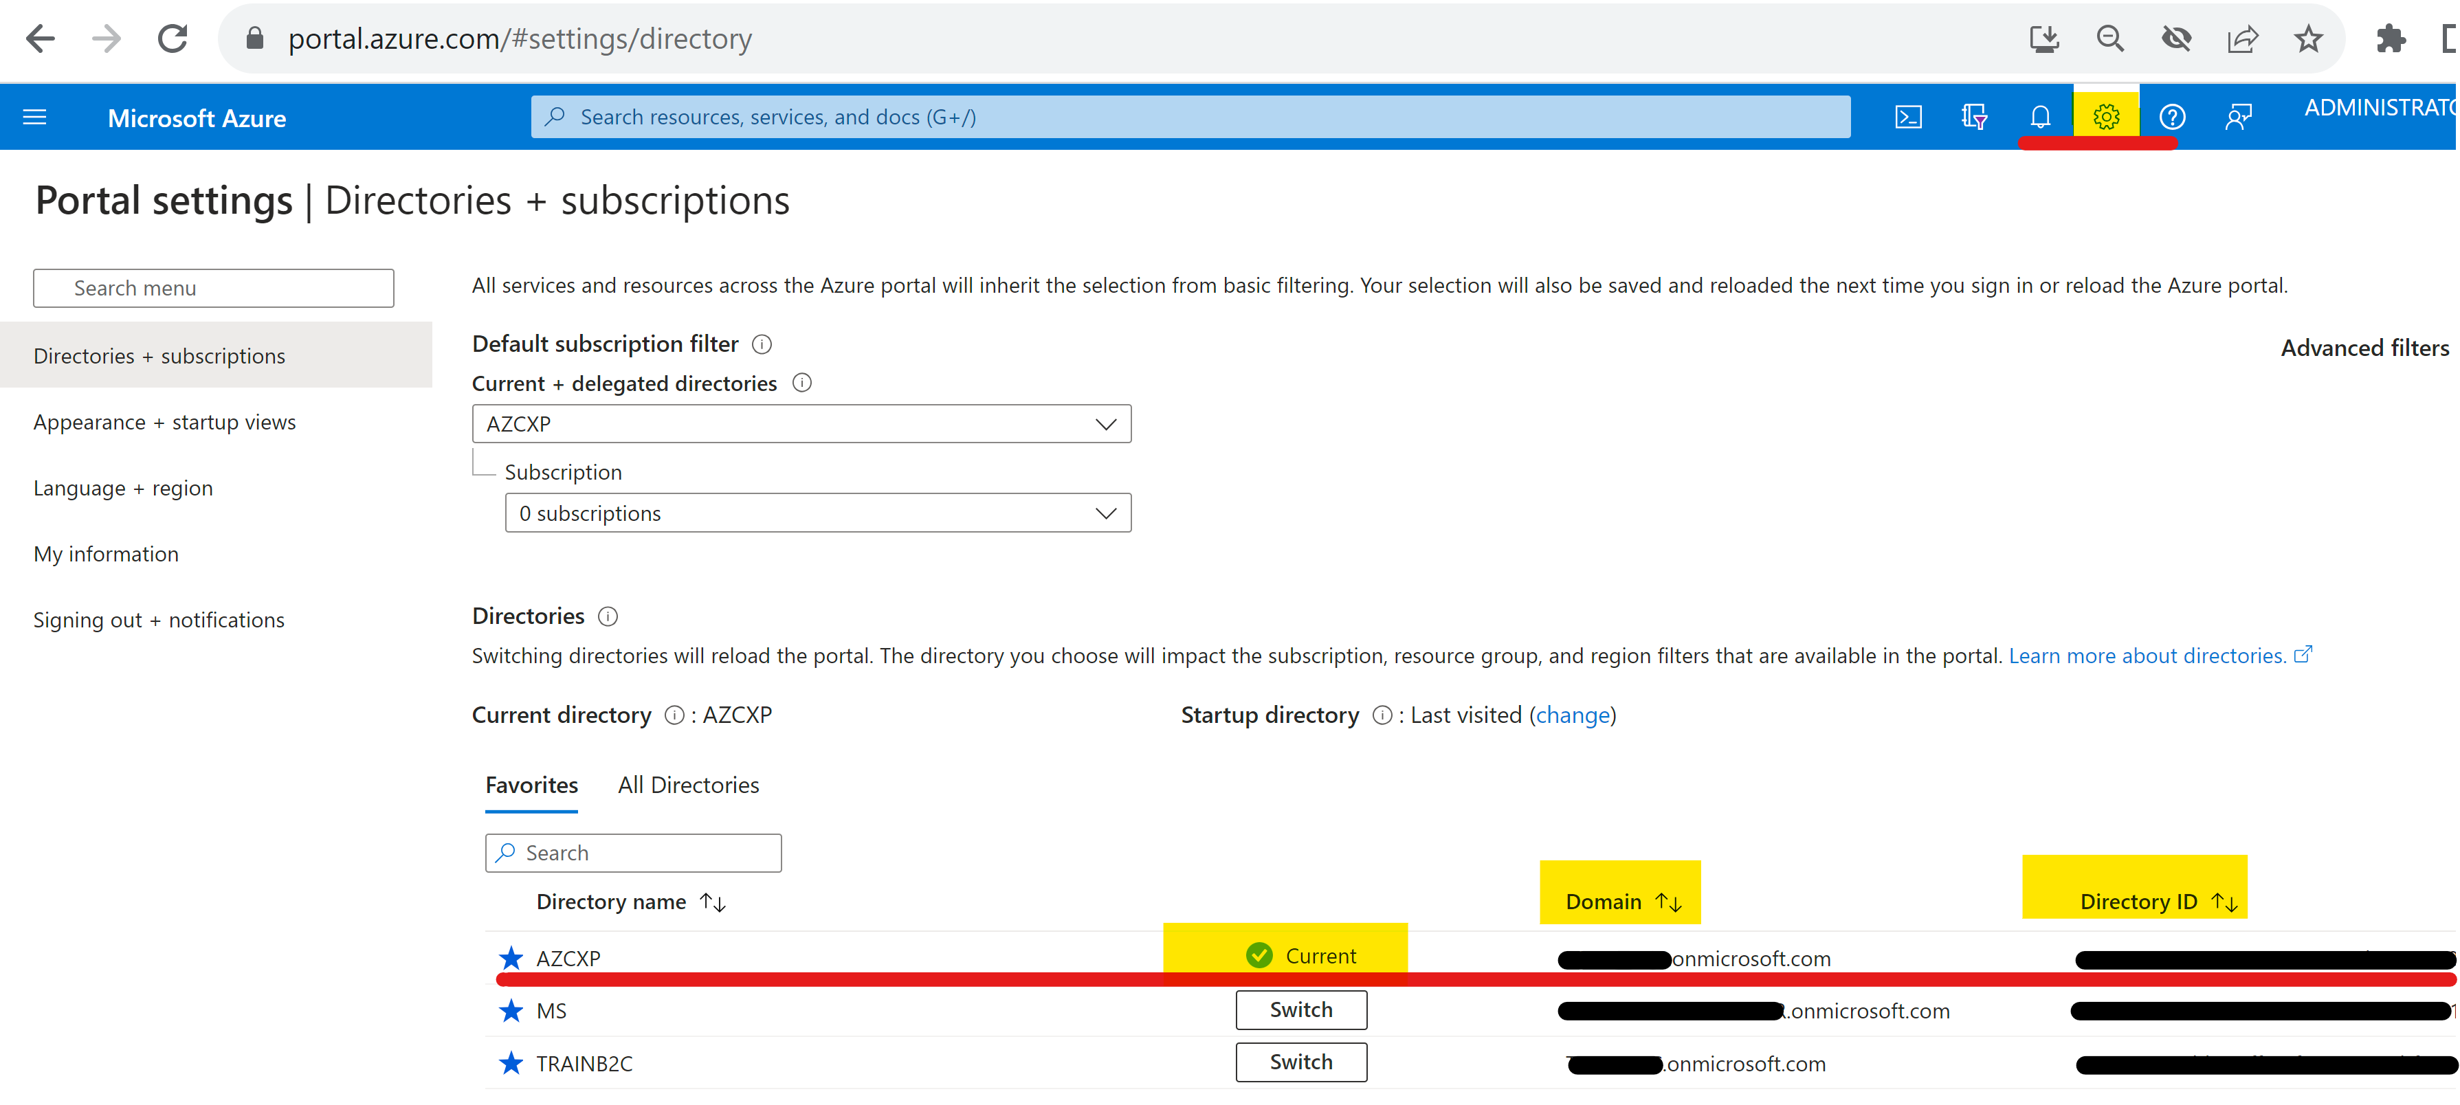Viewport: 2460px width, 1105px height.
Task: Expand the AZCXP directories dropdown
Action: pyautogui.click(x=801, y=424)
